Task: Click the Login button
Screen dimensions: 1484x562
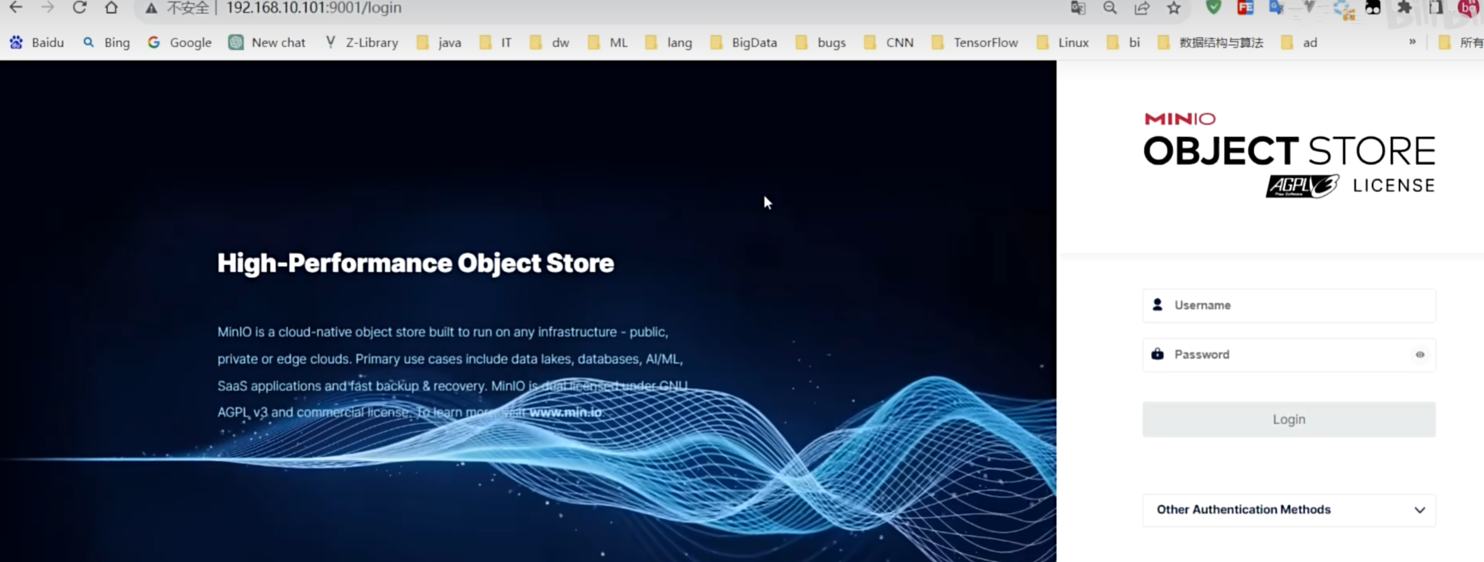Action: (x=1289, y=420)
